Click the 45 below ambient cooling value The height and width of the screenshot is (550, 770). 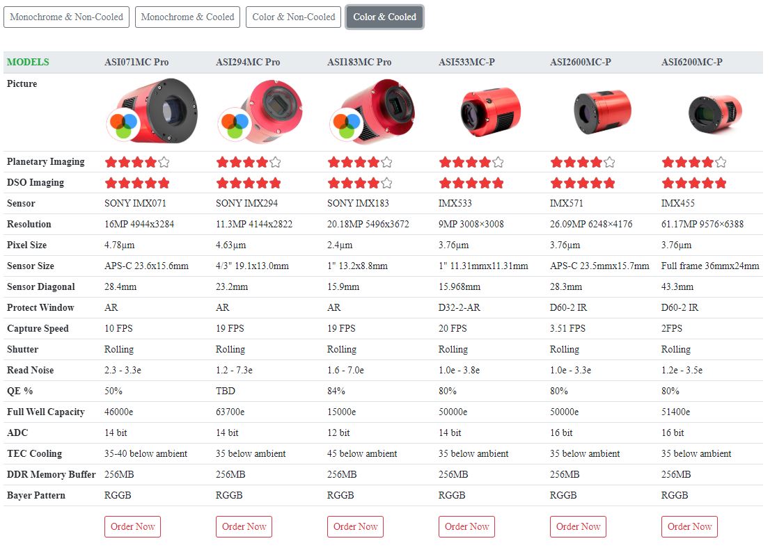pos(362,453)
